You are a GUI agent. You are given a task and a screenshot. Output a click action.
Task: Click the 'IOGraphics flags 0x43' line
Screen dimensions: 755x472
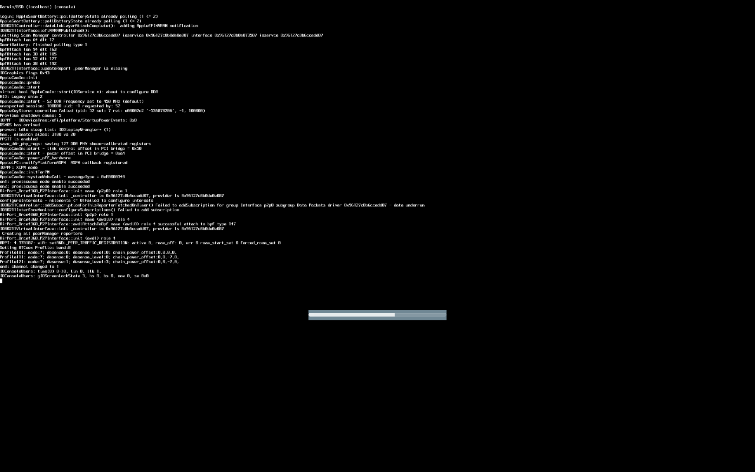pyautogui.click(x=25, y=73)
